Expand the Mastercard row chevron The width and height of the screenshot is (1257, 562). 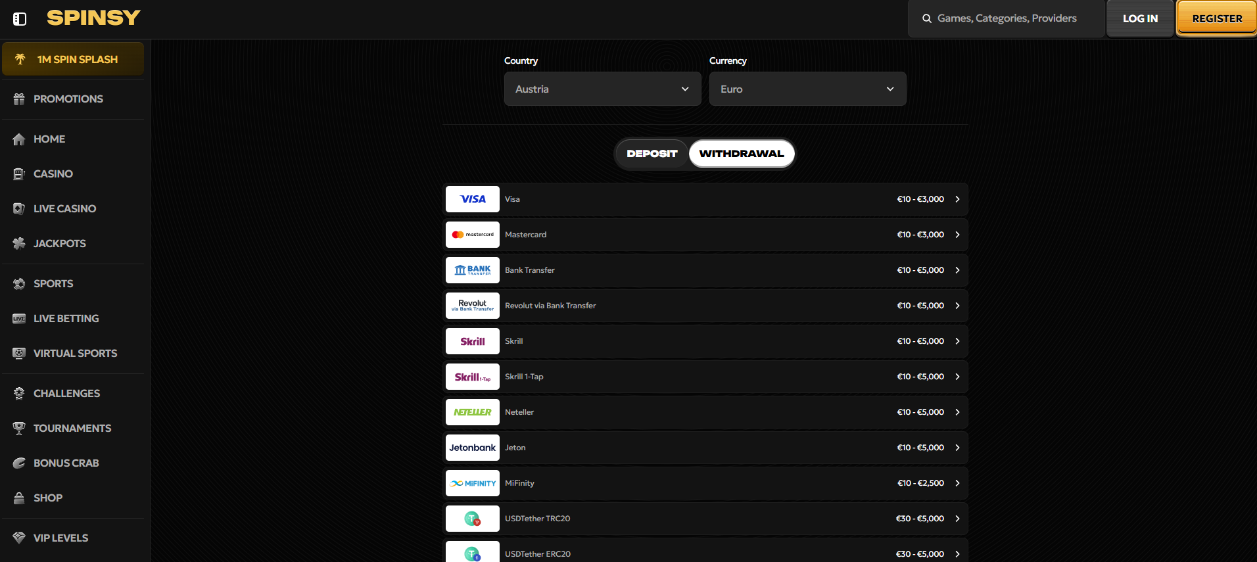(x=957, y=235)
